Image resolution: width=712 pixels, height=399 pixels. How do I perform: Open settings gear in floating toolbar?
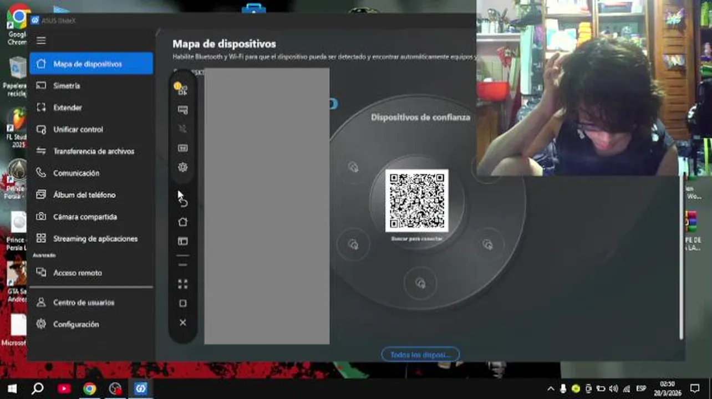[182, 167]
